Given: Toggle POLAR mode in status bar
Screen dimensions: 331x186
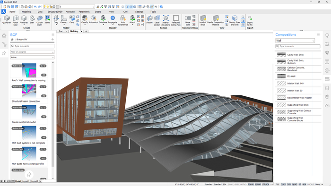Looking at the screenshot, I should click(x=251, y=185).
